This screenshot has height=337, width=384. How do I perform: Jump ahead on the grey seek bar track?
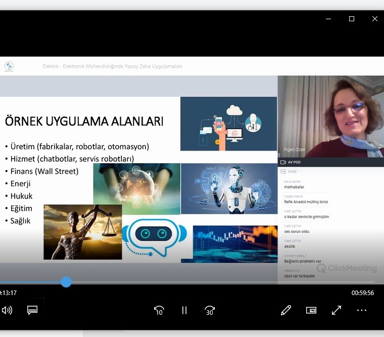223,282
